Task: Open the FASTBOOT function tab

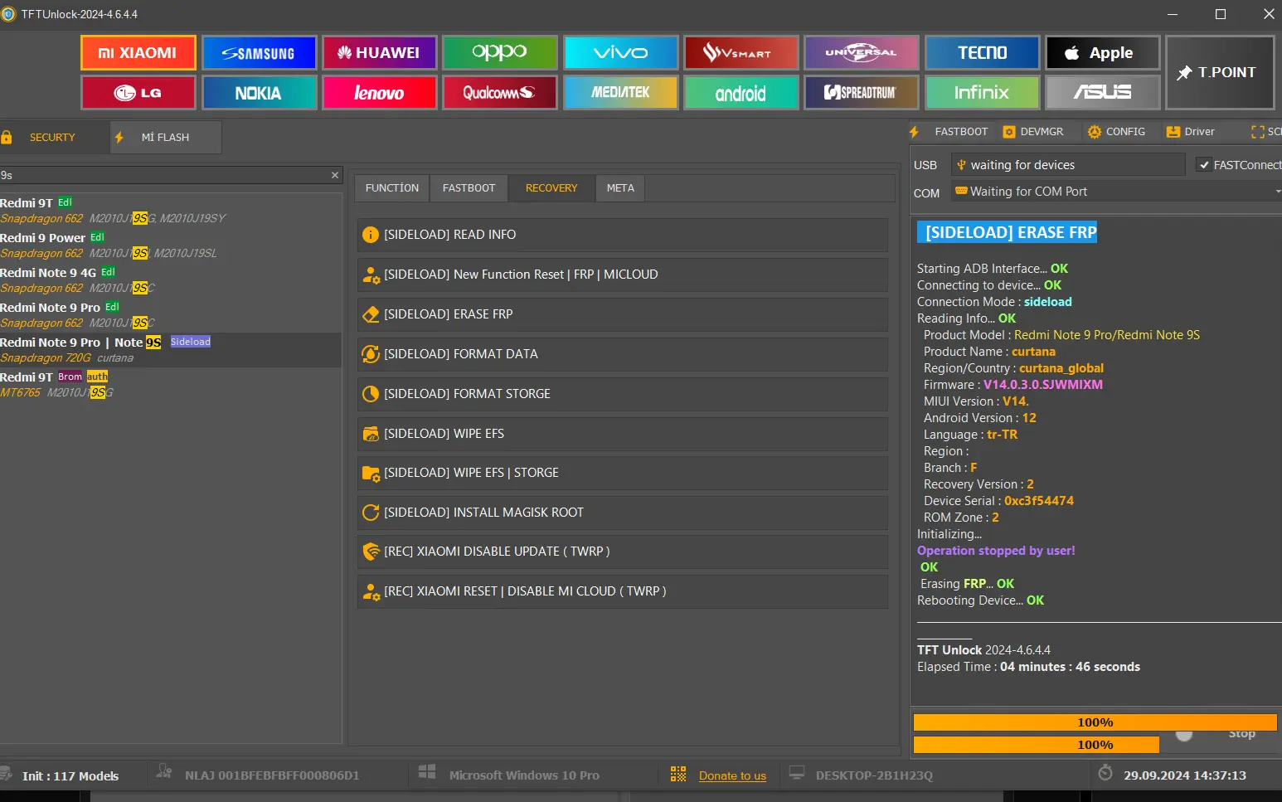Action: (x=469, y=188)
